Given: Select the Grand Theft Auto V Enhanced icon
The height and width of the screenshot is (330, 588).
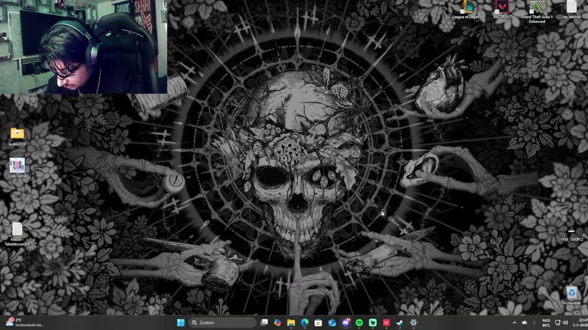Looking at the screenshot, I should point(537,12).
